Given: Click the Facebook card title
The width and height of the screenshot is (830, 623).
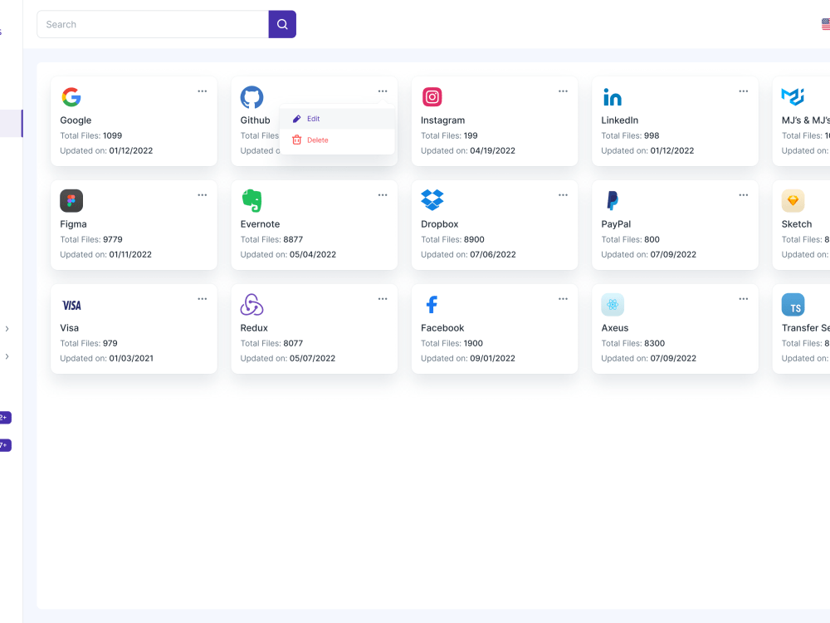Looking at the screenshot, I should tap(442, 328).
